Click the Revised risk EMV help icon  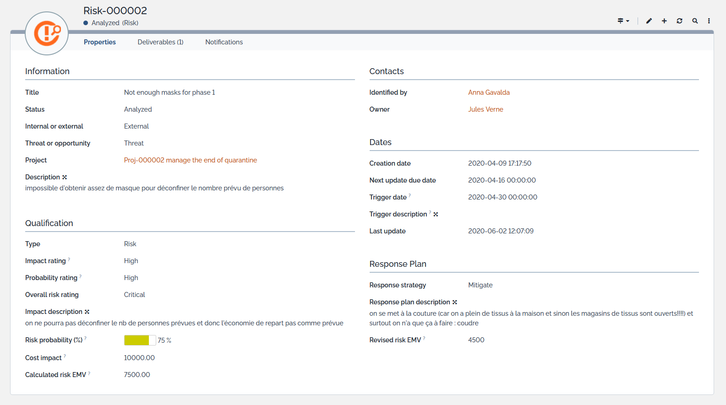[x=424, y=339]
